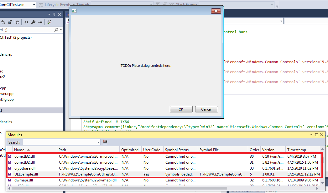The width and height of the screenshot is (328, 193).
Task: Click timestamp 7/13/2009 9:06 PM
Action: click(303, 180)
